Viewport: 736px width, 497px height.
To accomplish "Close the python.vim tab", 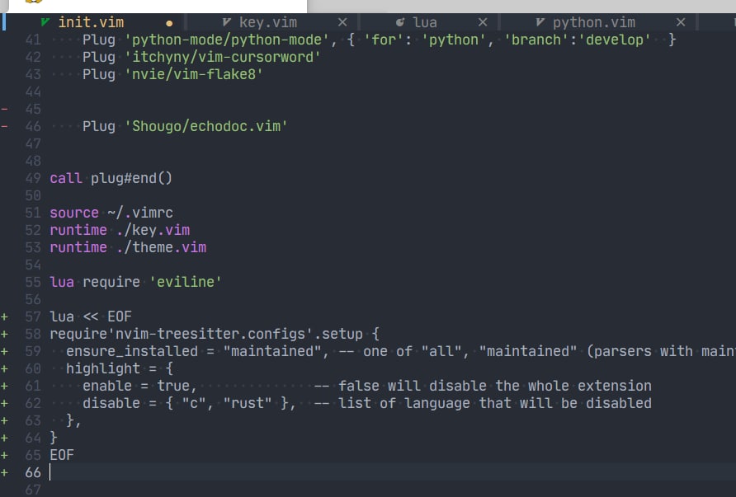I will [x=681, y=22].
